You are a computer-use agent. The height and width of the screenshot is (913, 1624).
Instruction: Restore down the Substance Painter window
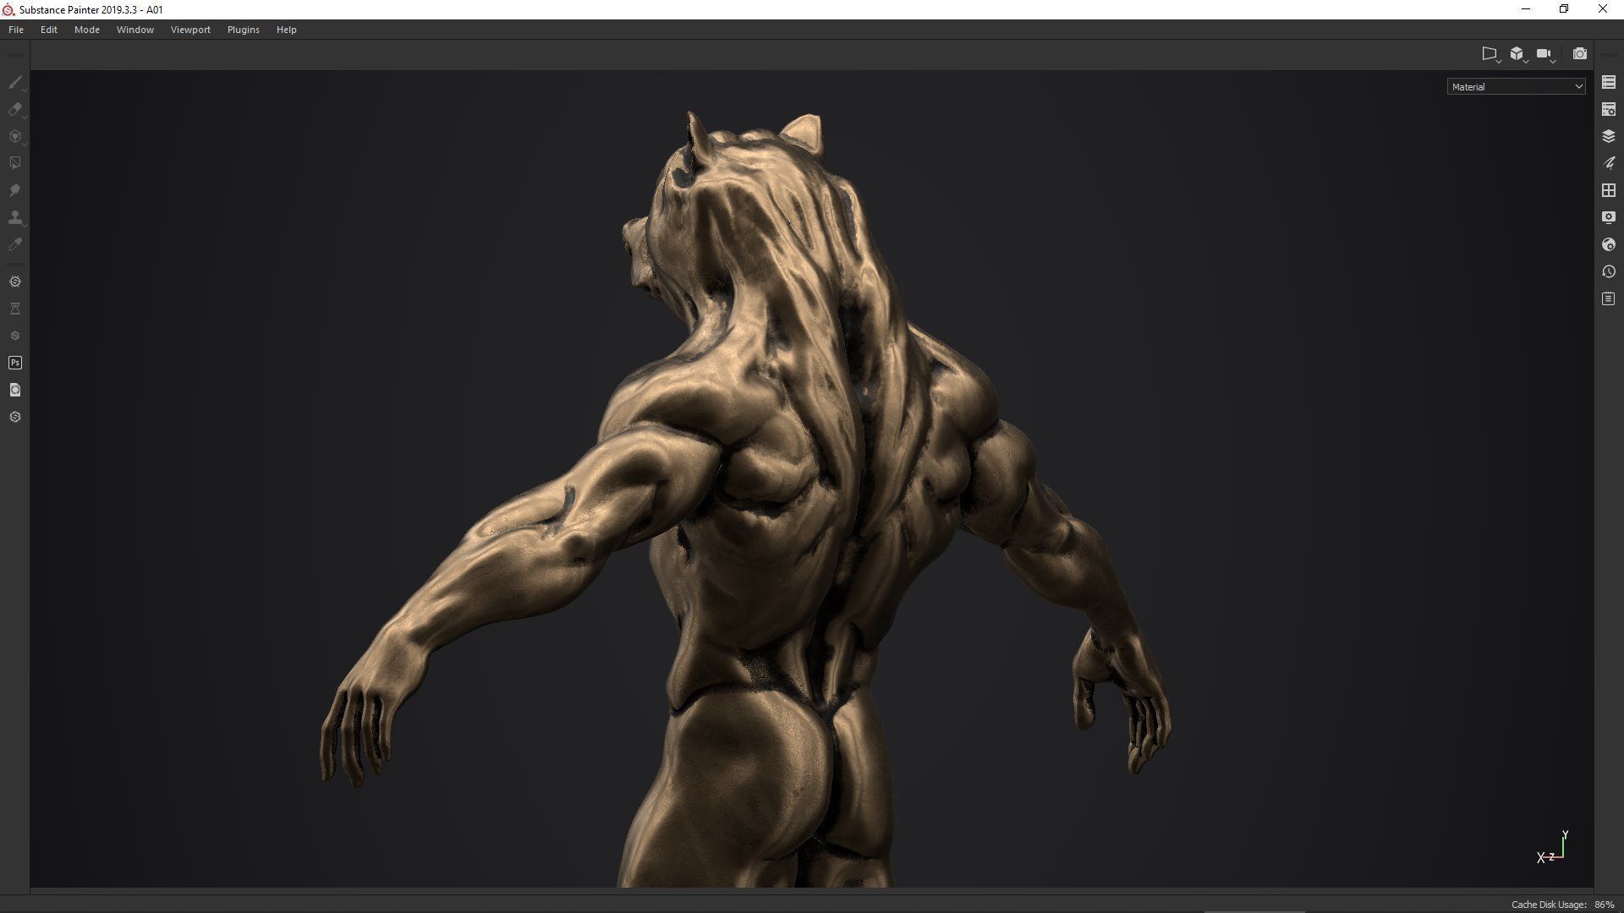click(x=1564, y=9)
